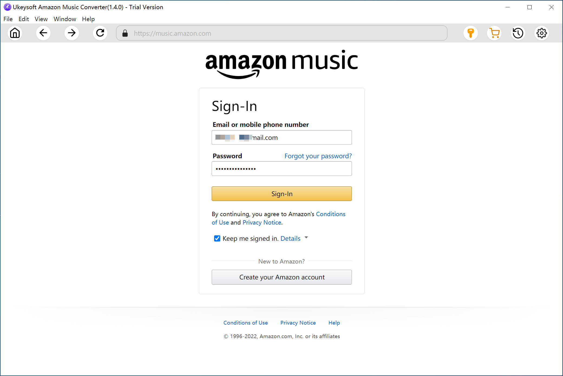This screenshot has width=563, height=376.
Task: Click the home navigation icon
Action: point(15,33)
